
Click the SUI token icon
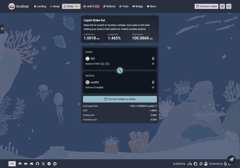(88, 59)
